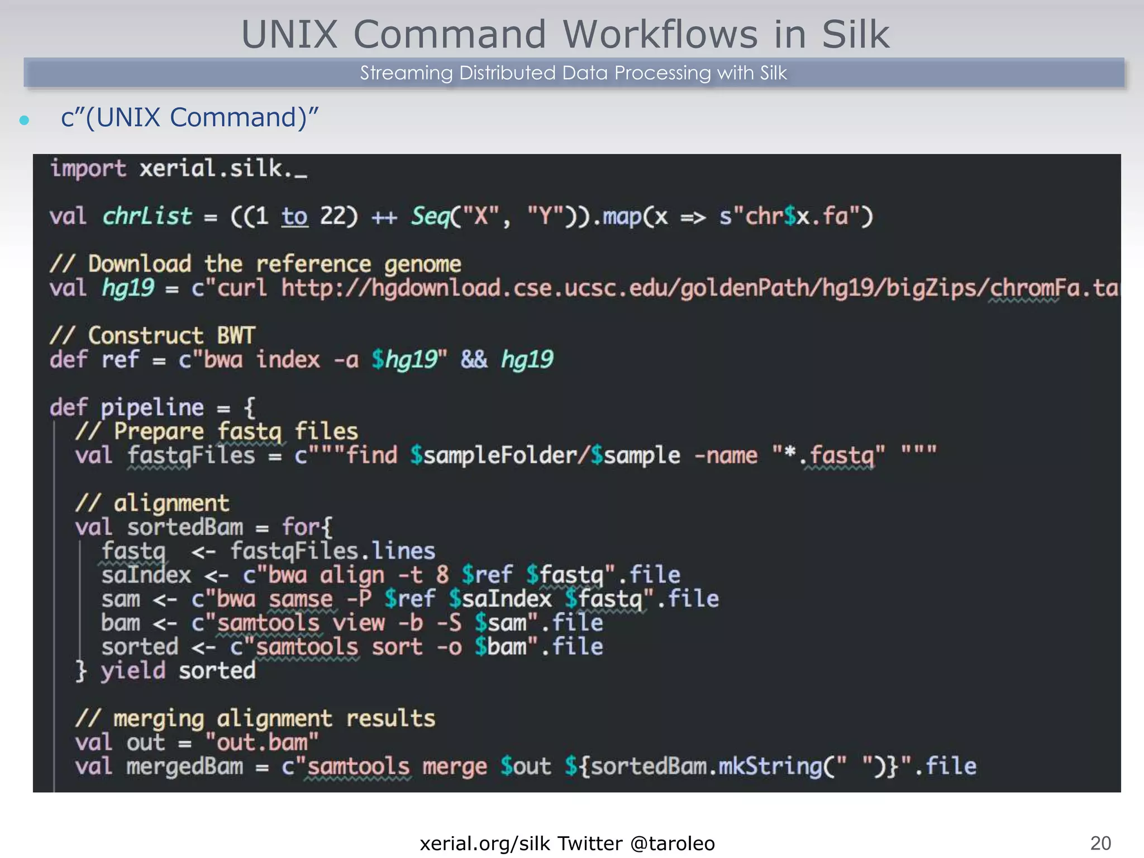Viewport: 1144px width, 858px height.
Task: Click the 'fastq <- fastqFiles.lines' line
Action: pyautogui.click(x=268, y=551)
